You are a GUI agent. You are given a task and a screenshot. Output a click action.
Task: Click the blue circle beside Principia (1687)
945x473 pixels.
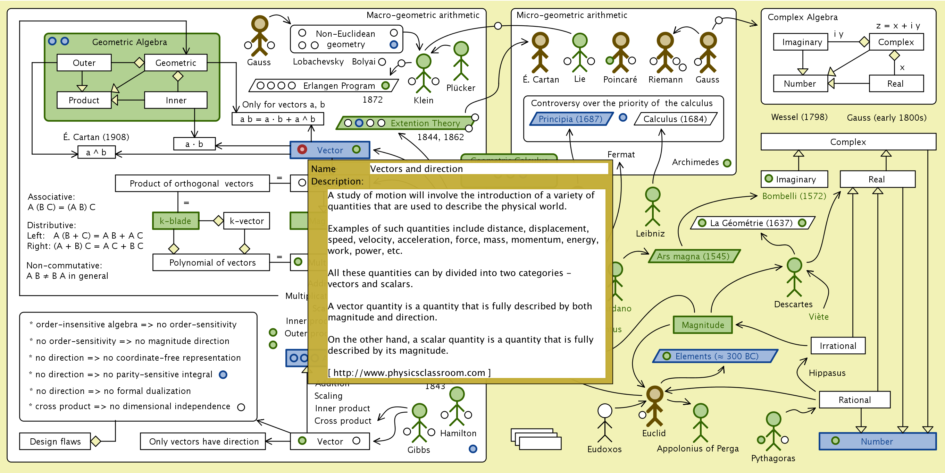622,118
